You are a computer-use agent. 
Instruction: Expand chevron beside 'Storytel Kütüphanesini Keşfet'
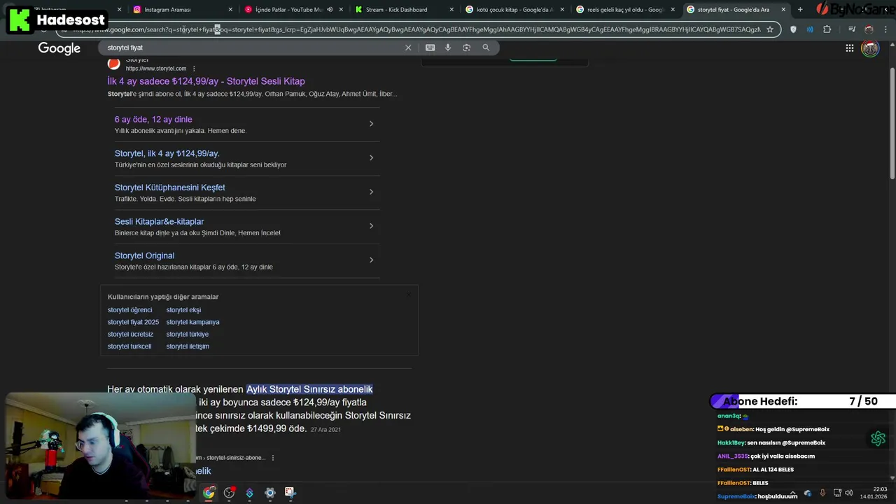pos(371,192)
